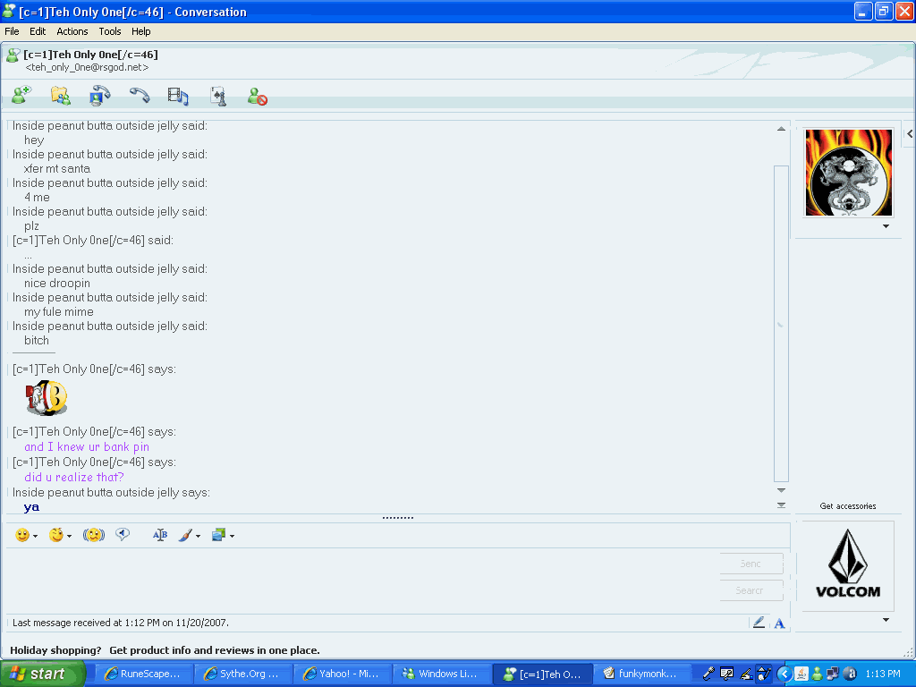The width and height of the screenshot is (916, 687).
Task: Switch to handwriting input mode
Action: [759, 623]
